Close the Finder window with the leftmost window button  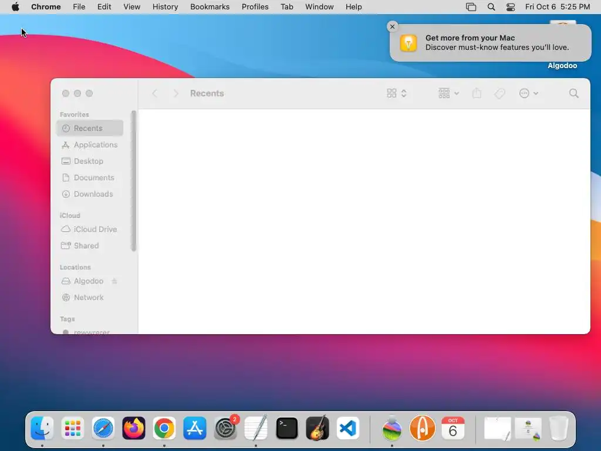point(66,93)
